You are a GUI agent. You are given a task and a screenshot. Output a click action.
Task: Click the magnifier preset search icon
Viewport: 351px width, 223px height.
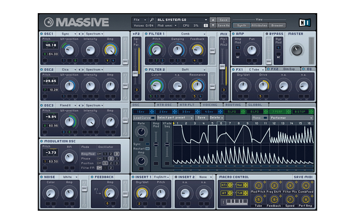(151, 20)
